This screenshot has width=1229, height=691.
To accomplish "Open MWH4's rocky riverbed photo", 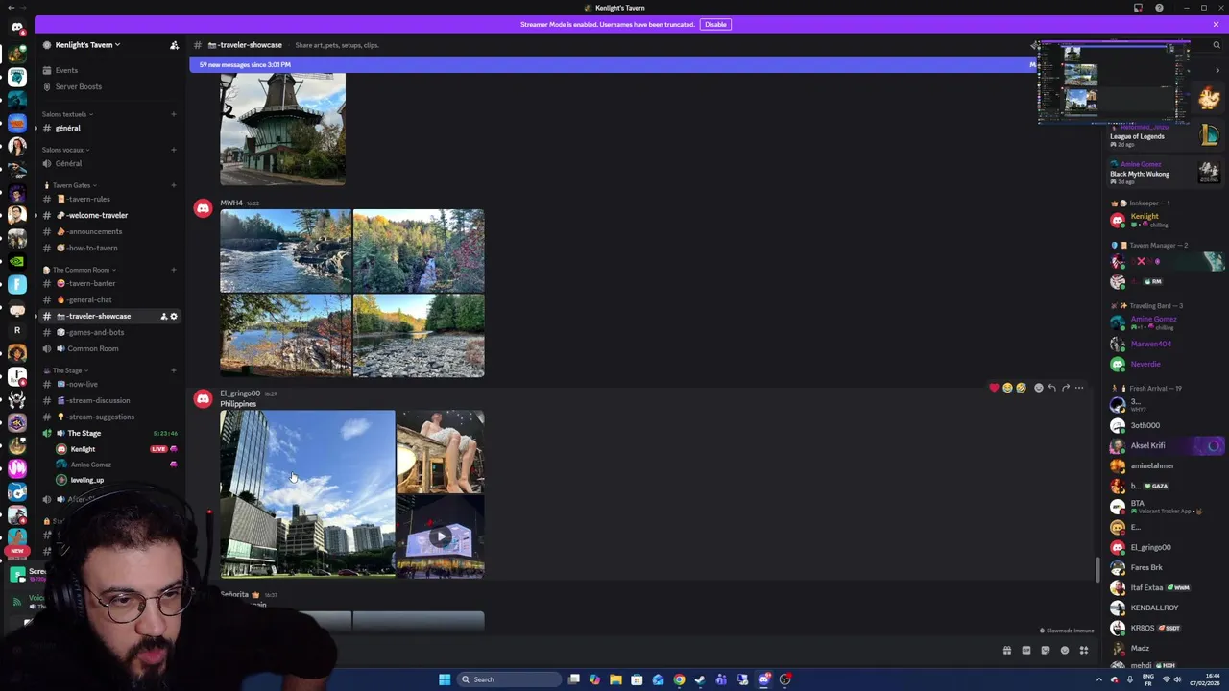I will (x=419, y=336).
